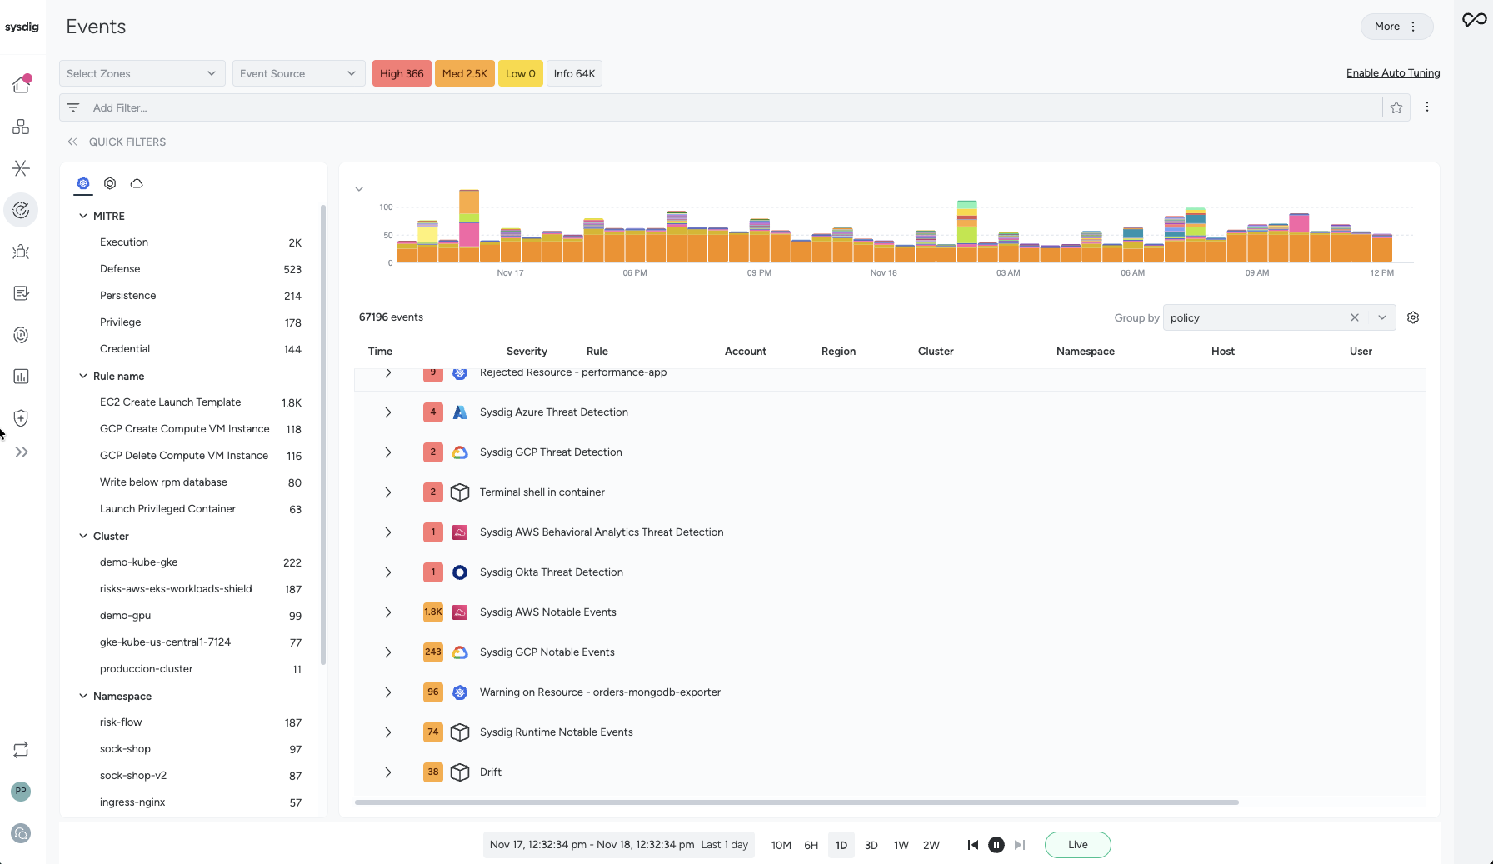Collapse the events chart with chevron
Screen dimensions: 1493x864
359,189
